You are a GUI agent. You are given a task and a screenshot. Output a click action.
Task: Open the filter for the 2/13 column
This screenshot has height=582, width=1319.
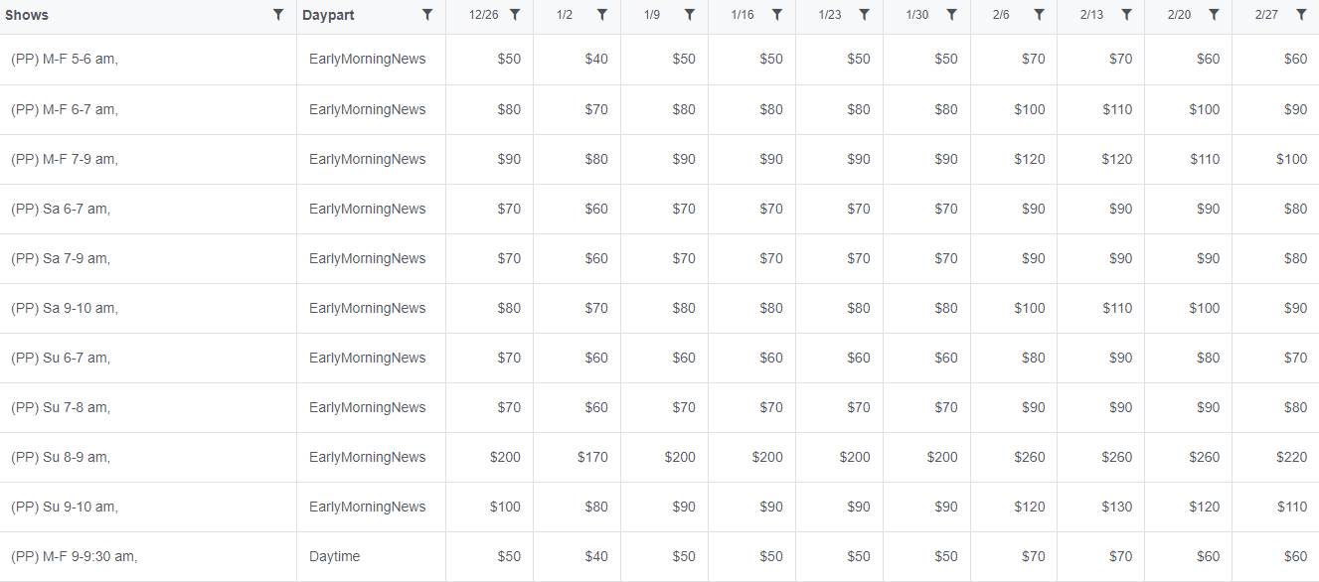click(1127, 15)
